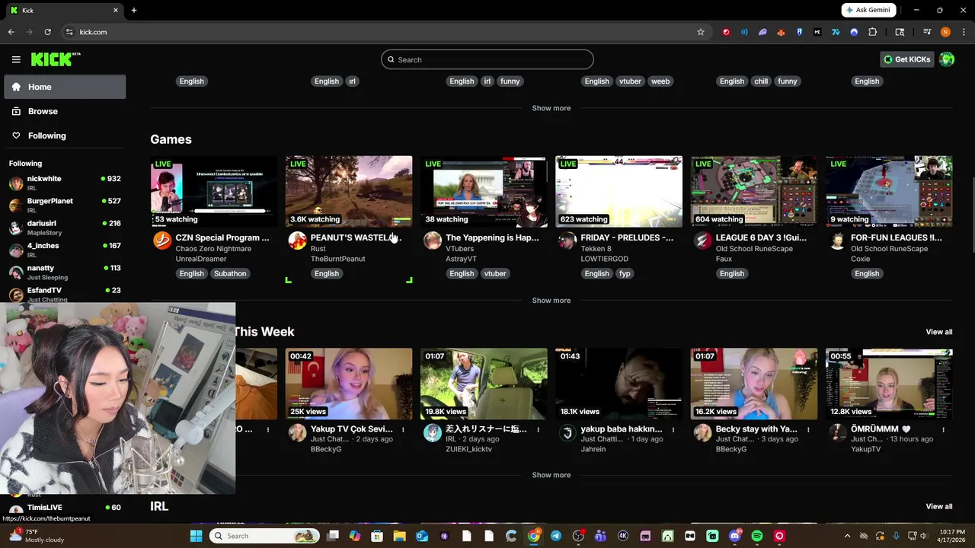The image size is (975, 548).
Task: Open LEAGUE 6 DAY 3 stream thumbnail
Action: [754, 191]
